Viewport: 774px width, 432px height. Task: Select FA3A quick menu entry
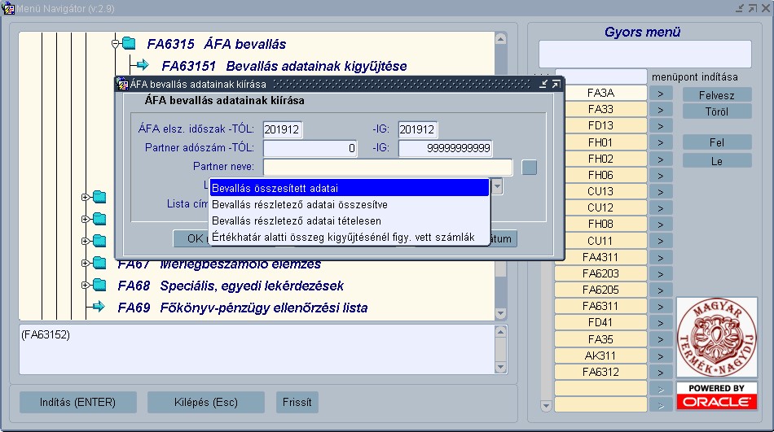[x=600, y=93]
